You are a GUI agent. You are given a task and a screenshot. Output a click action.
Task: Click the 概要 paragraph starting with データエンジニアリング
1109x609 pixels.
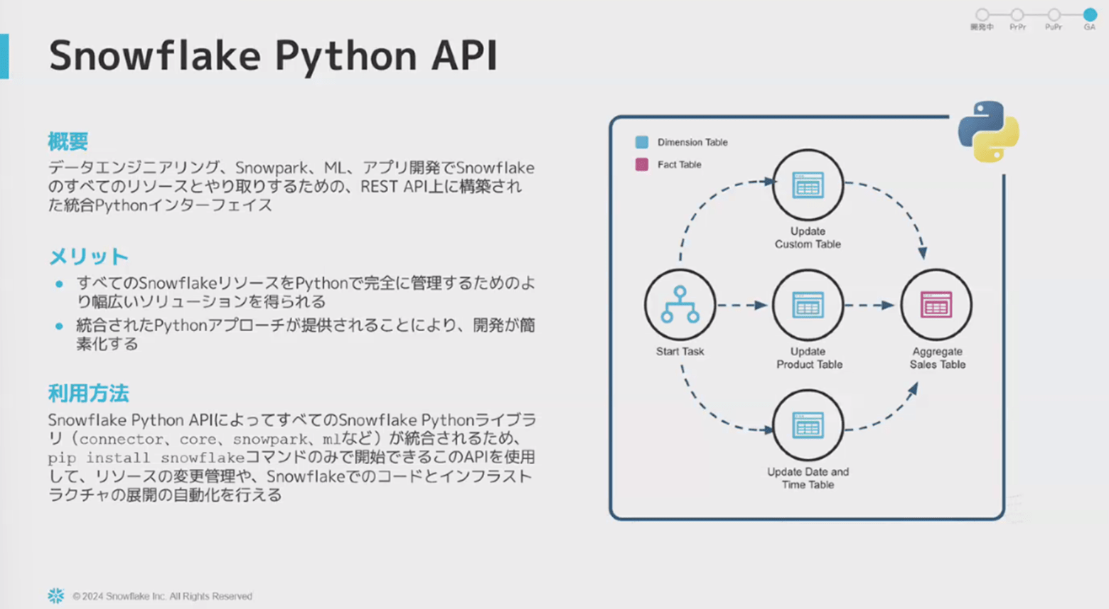point(291,186)
